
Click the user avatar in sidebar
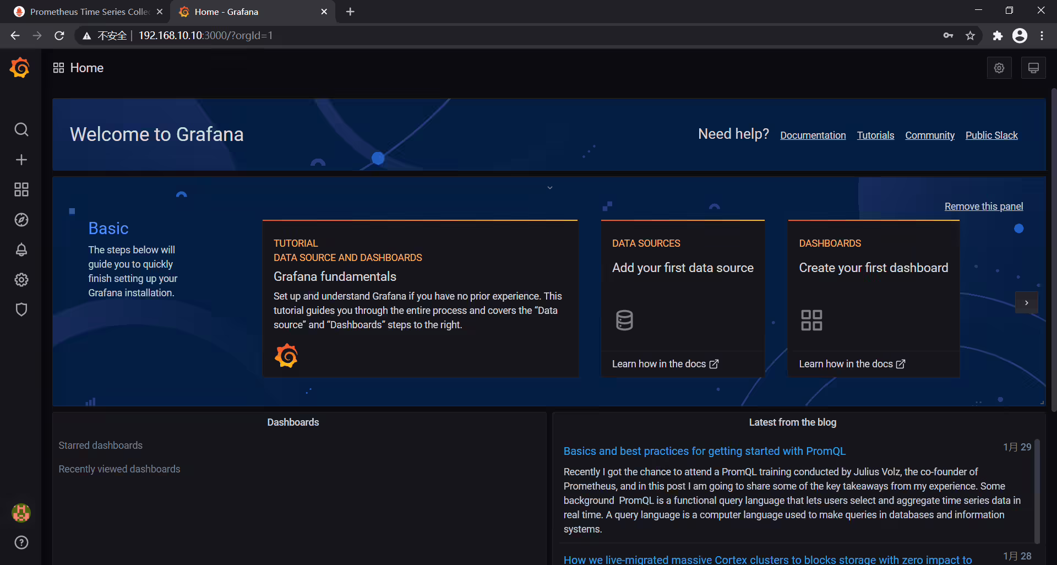21,513
